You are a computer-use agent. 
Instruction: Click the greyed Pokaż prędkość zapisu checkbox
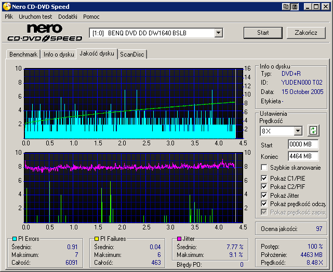[264, 212]
